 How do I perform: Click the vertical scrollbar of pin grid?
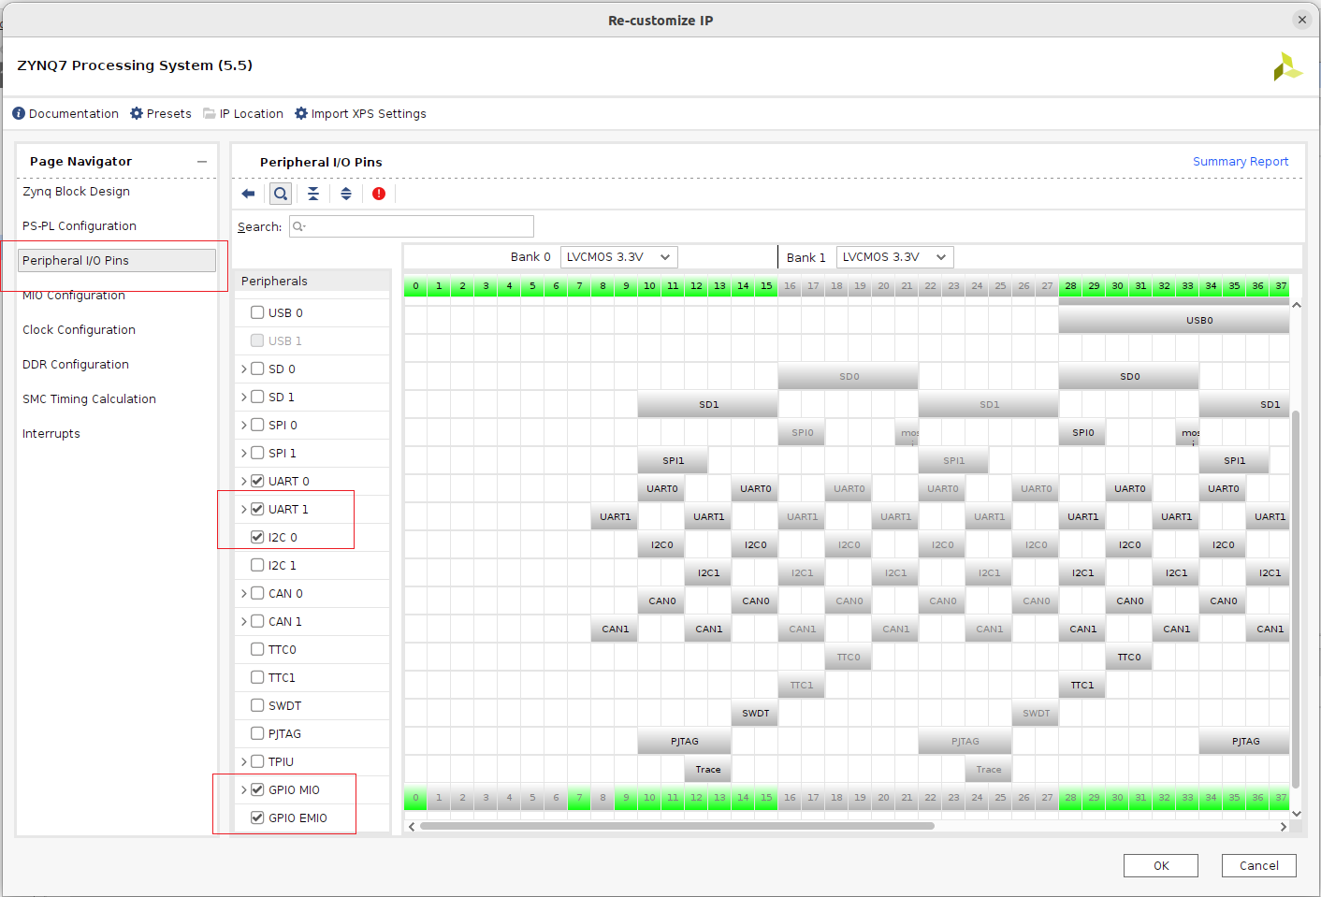1296,599
